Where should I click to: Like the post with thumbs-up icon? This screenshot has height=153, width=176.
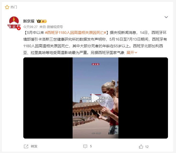pyautogui.click(x=141, y=146)
